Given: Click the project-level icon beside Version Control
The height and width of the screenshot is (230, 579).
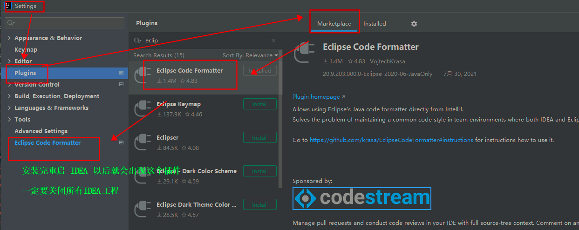Looking at the screenshot, I should point(121,84).
